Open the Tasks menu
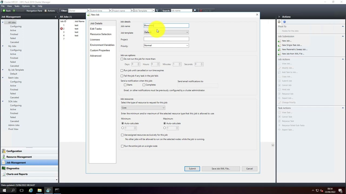 (17, 6)
